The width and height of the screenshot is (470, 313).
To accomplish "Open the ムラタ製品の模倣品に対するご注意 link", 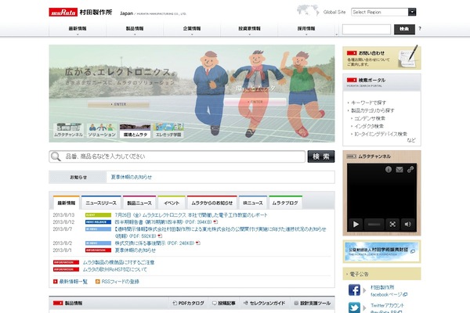I will (x=118, y=262).
